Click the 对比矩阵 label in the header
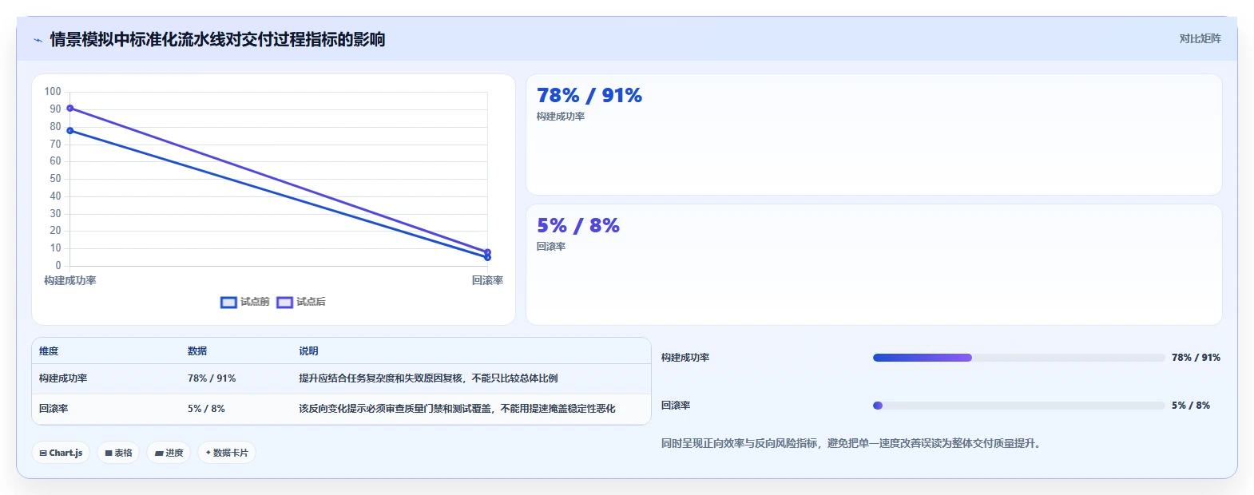The image size is (1254, 495). pos(1200,38)
